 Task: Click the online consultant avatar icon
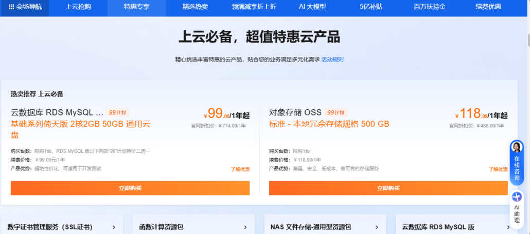[x=517, y=147]
